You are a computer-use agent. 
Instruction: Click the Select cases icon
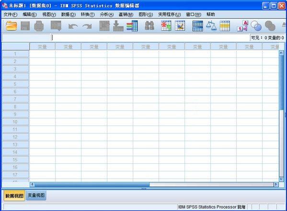tap(225, 26)
